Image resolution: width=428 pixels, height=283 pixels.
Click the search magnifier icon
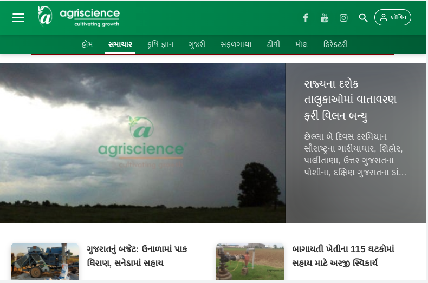tap(363, 18)
